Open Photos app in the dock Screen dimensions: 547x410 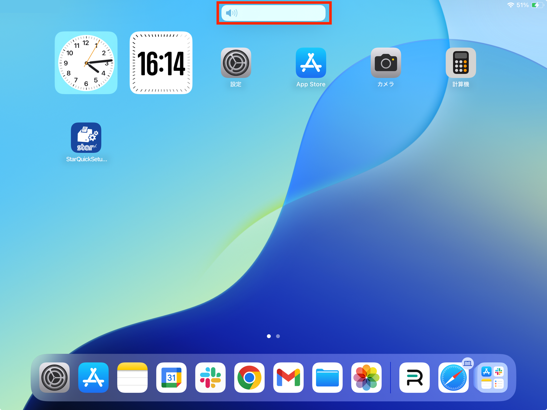[x=366, y=377]
